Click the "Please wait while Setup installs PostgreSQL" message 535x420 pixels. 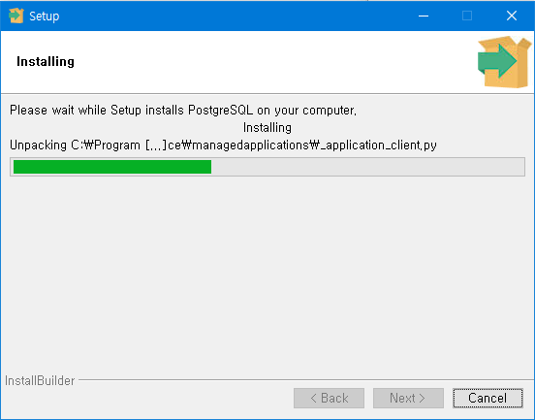click(x=183, y=111)
